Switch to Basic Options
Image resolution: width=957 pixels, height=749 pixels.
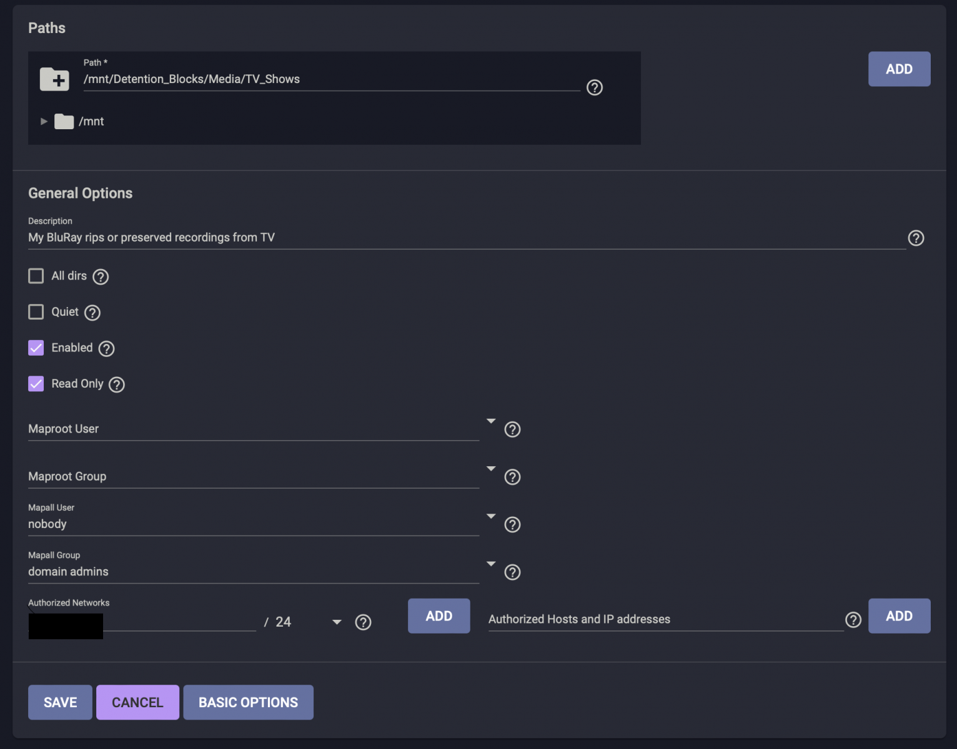click(248, 702)
